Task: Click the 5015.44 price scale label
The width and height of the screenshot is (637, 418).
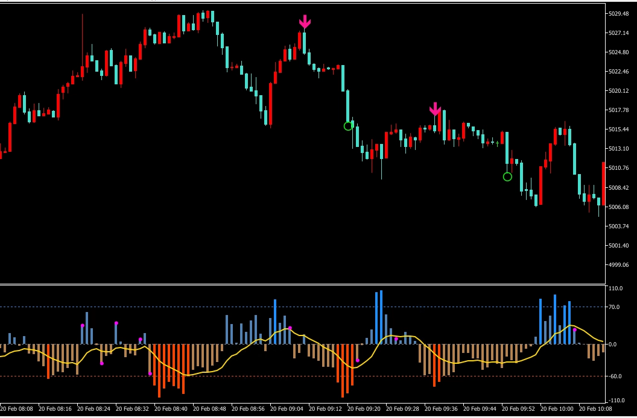Action: click(x=619, y=129)
